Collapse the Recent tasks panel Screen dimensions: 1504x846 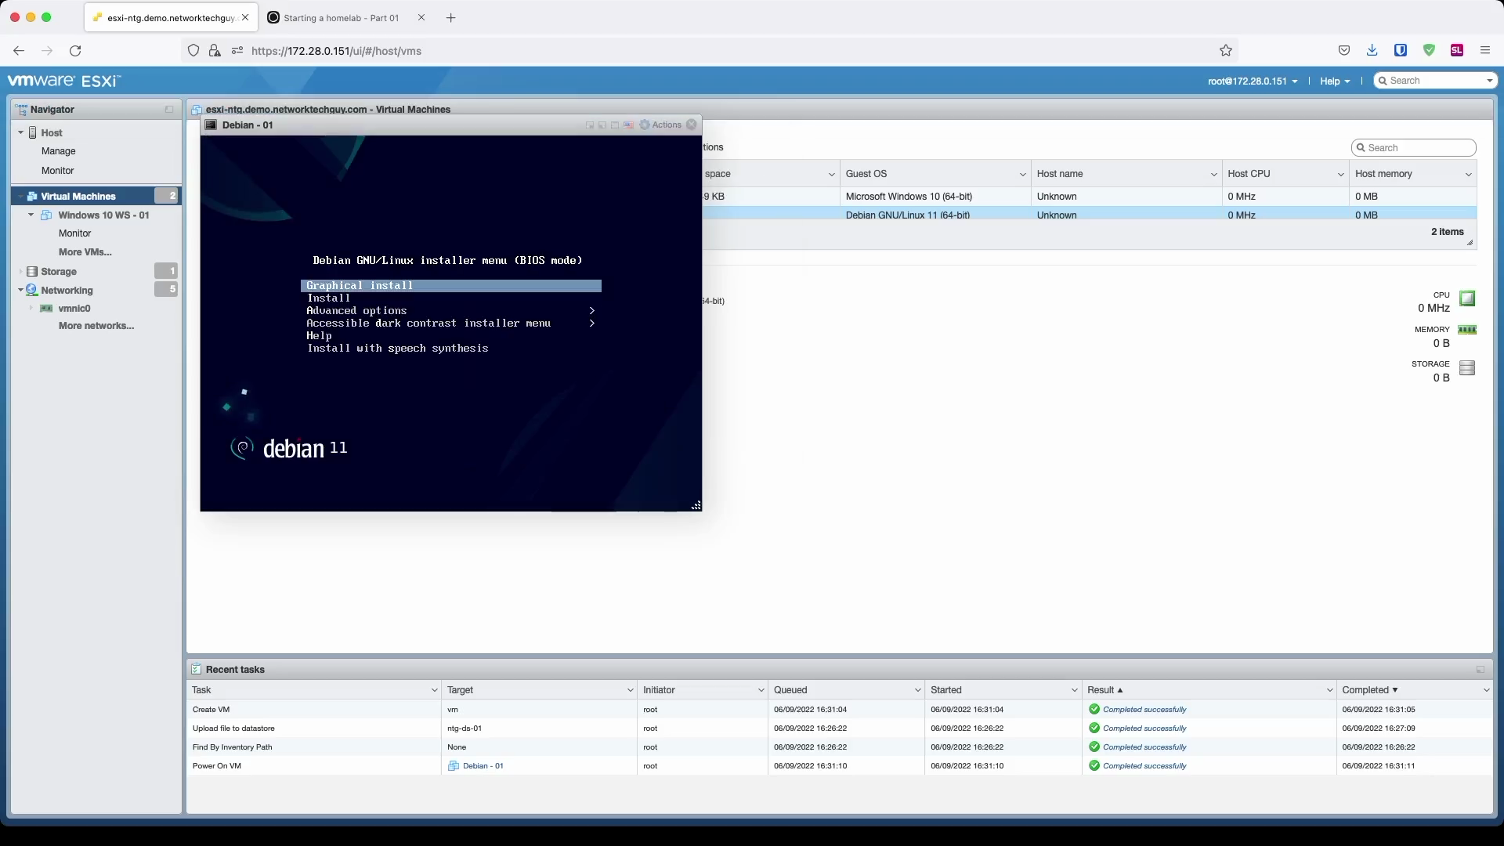(x=1480, y=670)
